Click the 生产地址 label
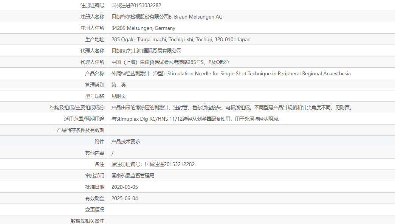 (x=95, y=39)
